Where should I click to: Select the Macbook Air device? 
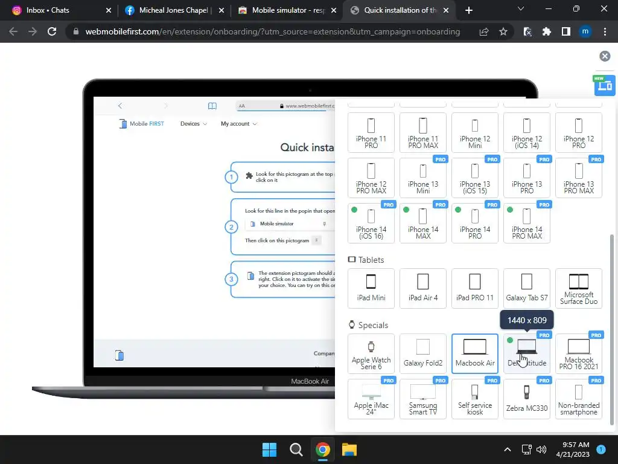coord(475,353)
